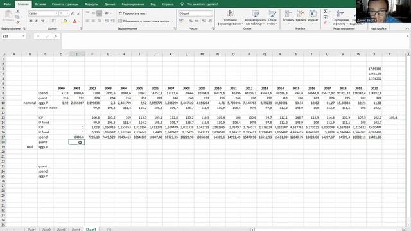Switch to the Вставка (Insert) tab

coord(40,4)
